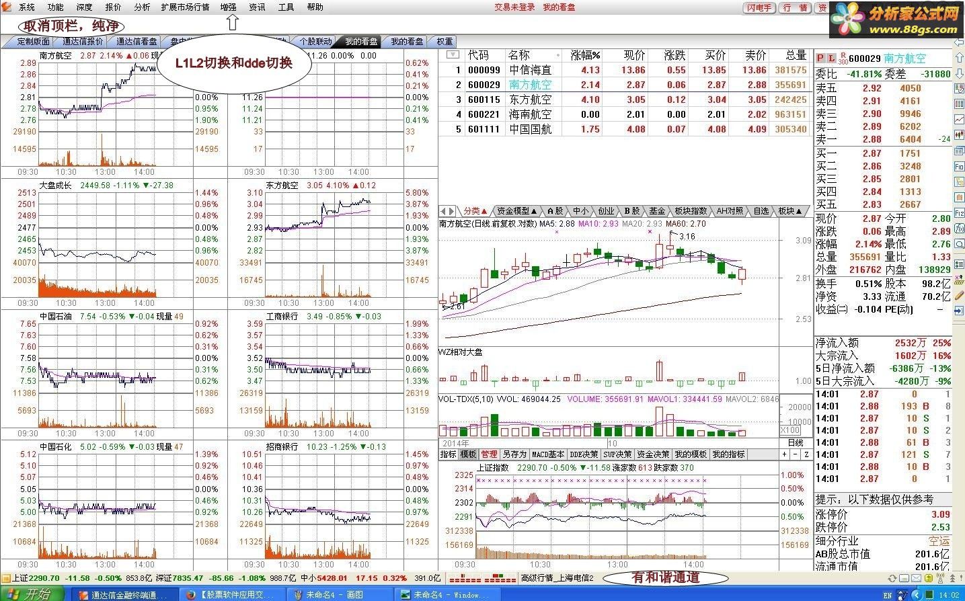Open the F10 company info icon

tap(959, 167)
